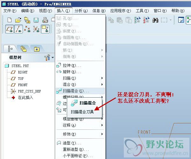This screenshot has height=159, width=191.
Task: Close the 插入(I) menu
Action: pos(63,11)
